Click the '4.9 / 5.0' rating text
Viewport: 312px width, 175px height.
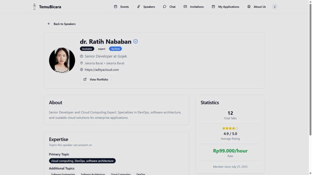point(230,134)
